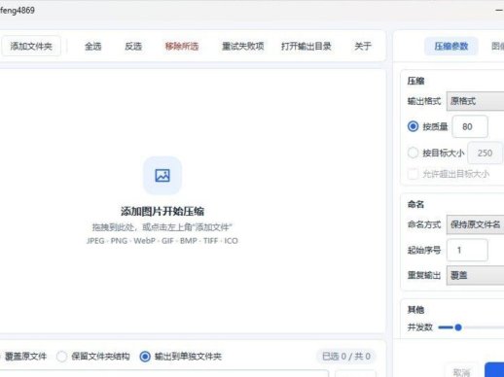This screenshot has width=504, height=377.
Task: Select the 按质量 radio button
Action: pyautogui.click(x=413, y=126)
